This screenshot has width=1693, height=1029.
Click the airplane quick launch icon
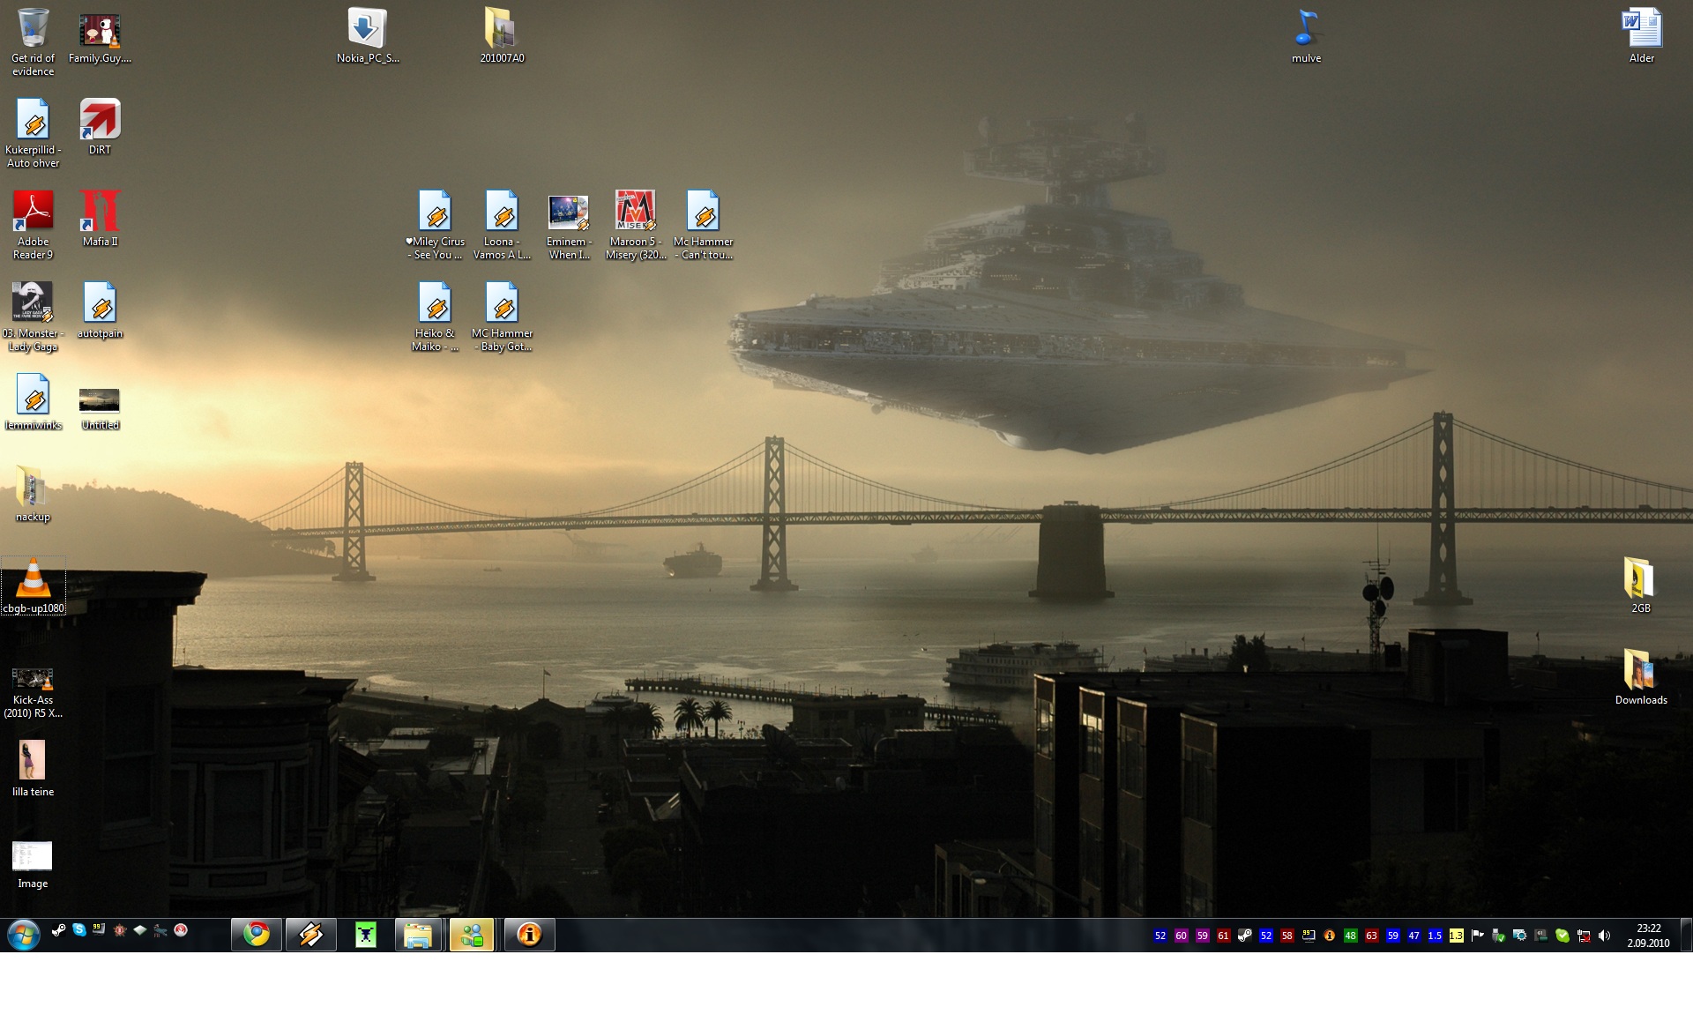click(160, 929)
